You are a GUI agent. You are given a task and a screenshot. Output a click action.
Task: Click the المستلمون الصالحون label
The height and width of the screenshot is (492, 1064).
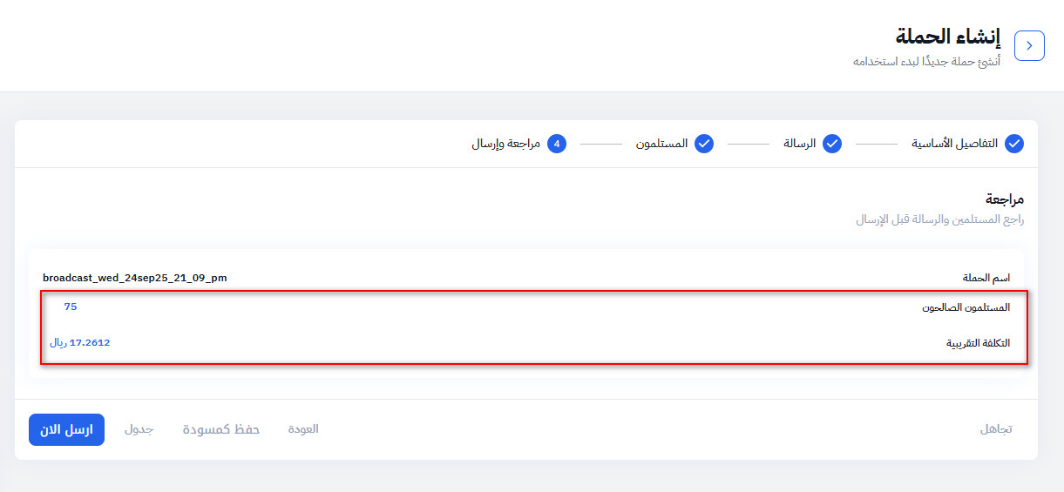pyautogui.click(x=966, y=307)
